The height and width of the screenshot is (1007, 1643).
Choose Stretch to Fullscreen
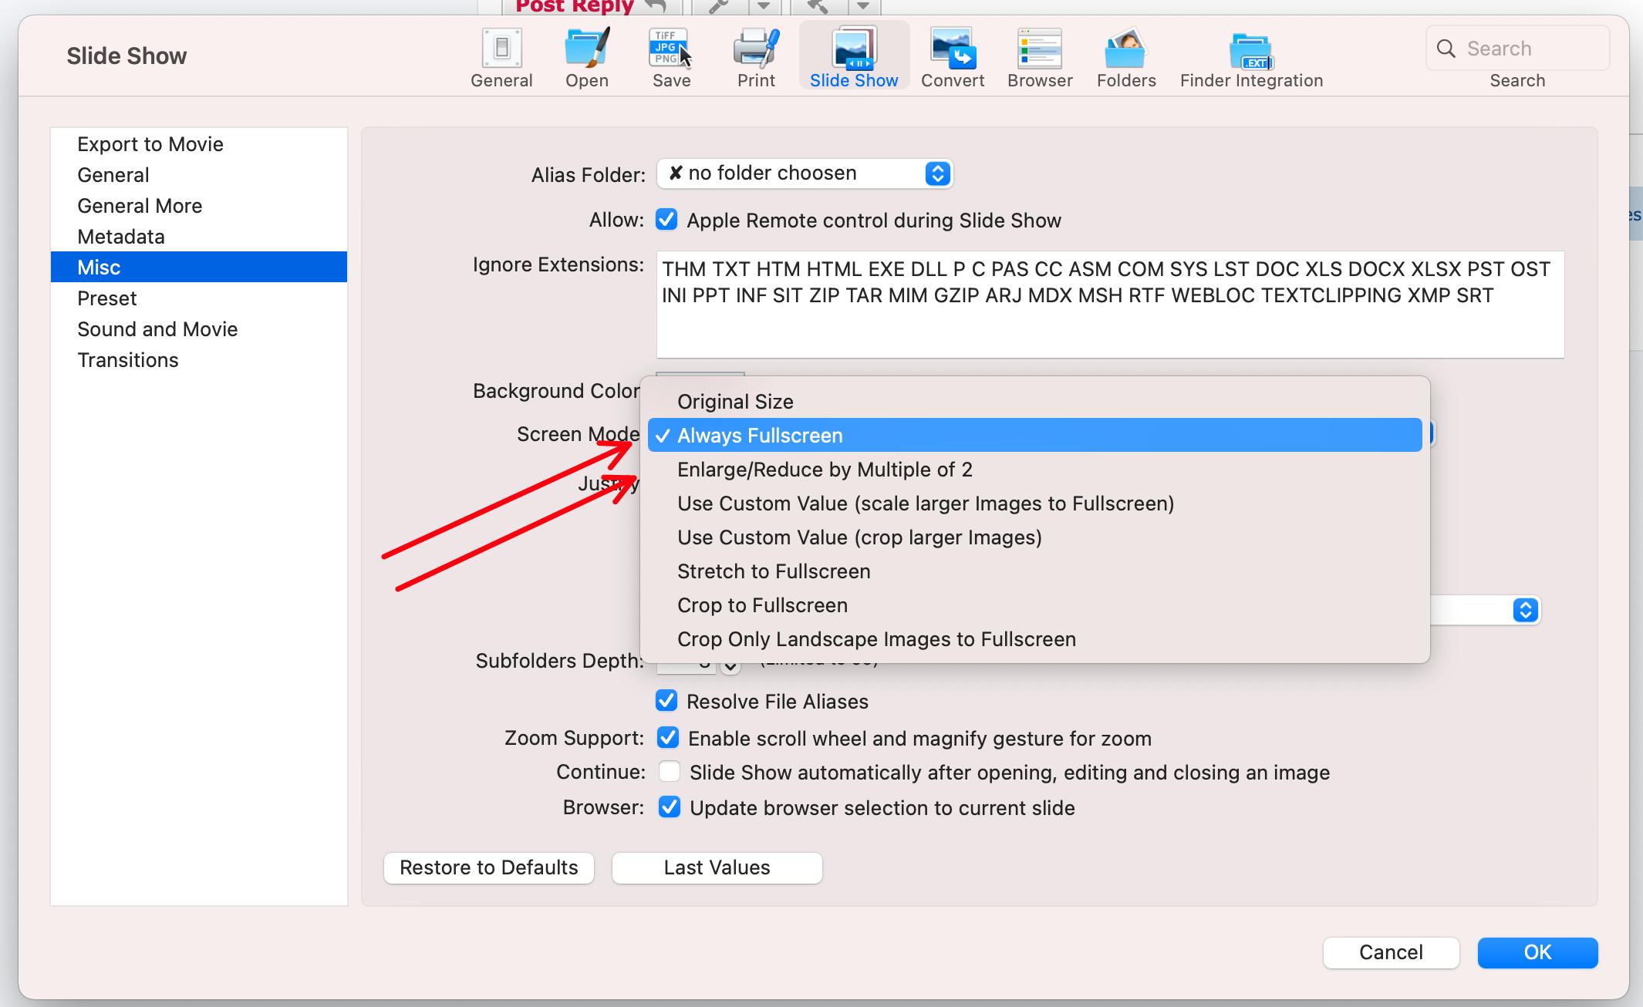[1035, 571]
